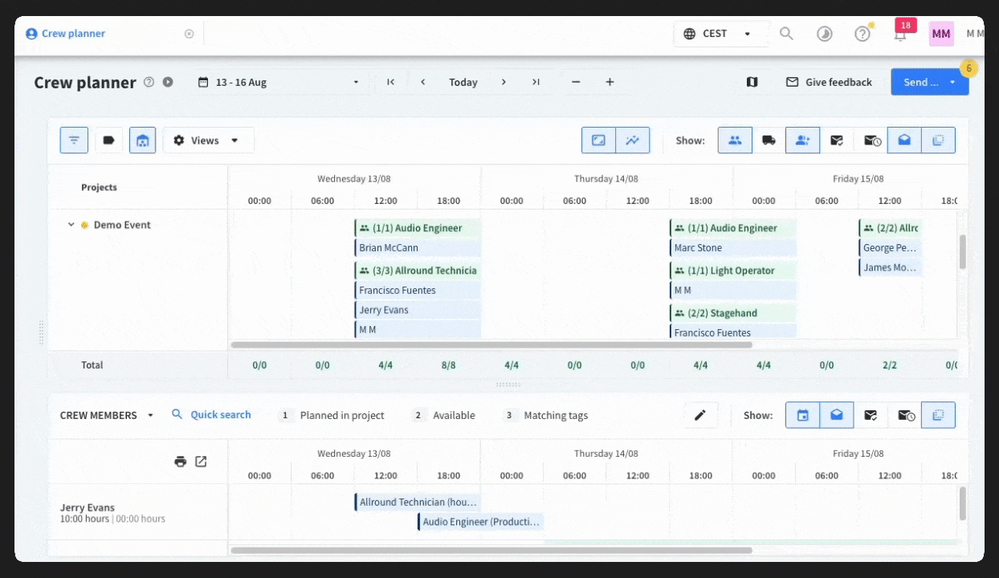999x578 pixels.
Task: Select the (1/1) Light Operator block
Action: click(x=733, y=271)
